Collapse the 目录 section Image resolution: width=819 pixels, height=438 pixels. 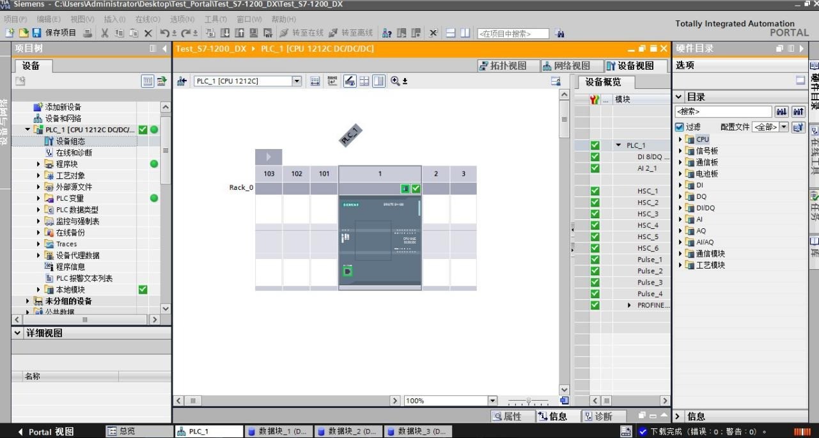click(x=679, y=97)
